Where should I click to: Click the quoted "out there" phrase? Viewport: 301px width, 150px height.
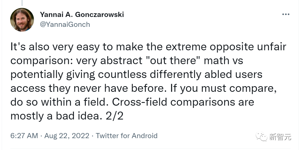[x=171, y=60]
